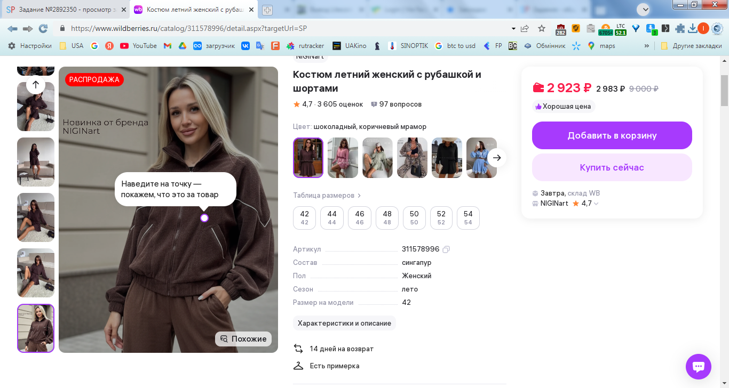Open the Таблица размеров size chart
This screenshot has height=388, width=729.
[x=327, y=196]
